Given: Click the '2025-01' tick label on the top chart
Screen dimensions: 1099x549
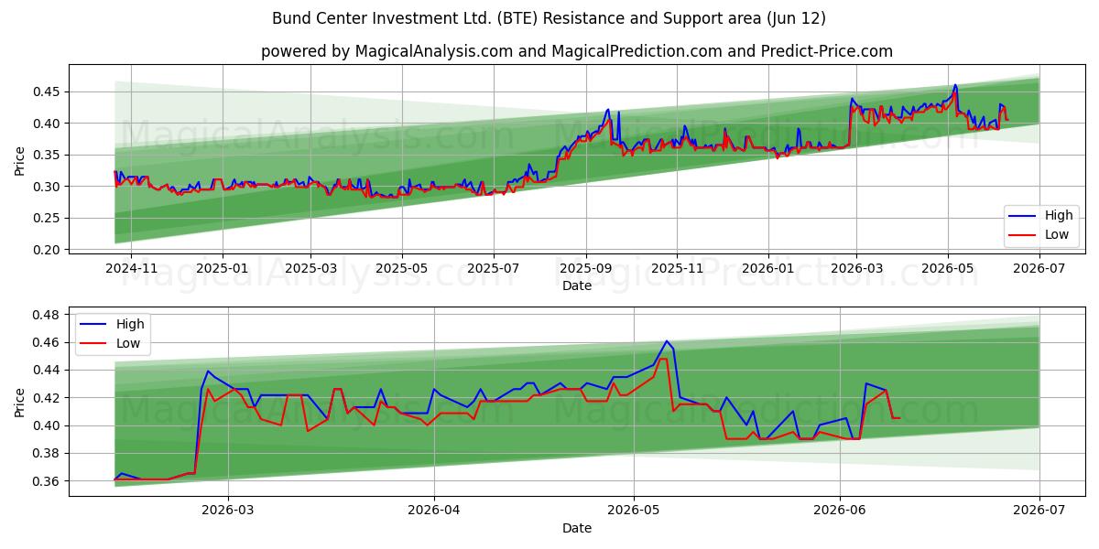Looking at the screenshot, I should [x=223, y=268].
